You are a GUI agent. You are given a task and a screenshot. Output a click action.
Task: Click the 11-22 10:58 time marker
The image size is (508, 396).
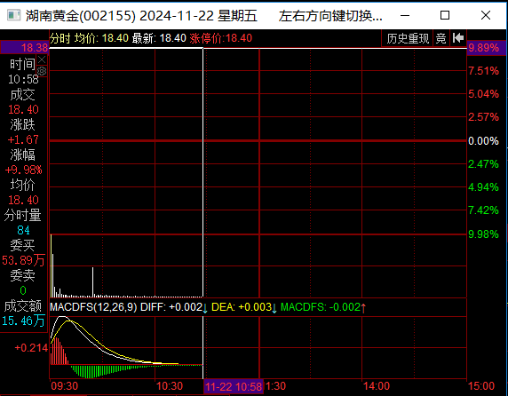(x=234, y=386)
